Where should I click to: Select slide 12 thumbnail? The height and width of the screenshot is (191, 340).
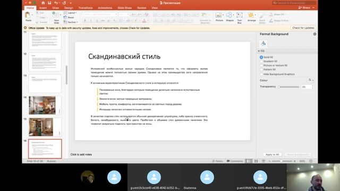45,62
